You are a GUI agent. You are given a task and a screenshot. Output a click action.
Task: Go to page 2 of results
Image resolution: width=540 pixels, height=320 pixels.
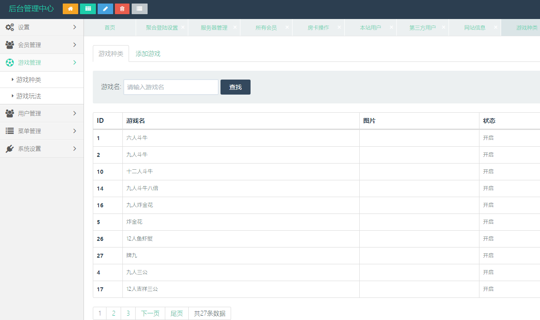[114, 313]
